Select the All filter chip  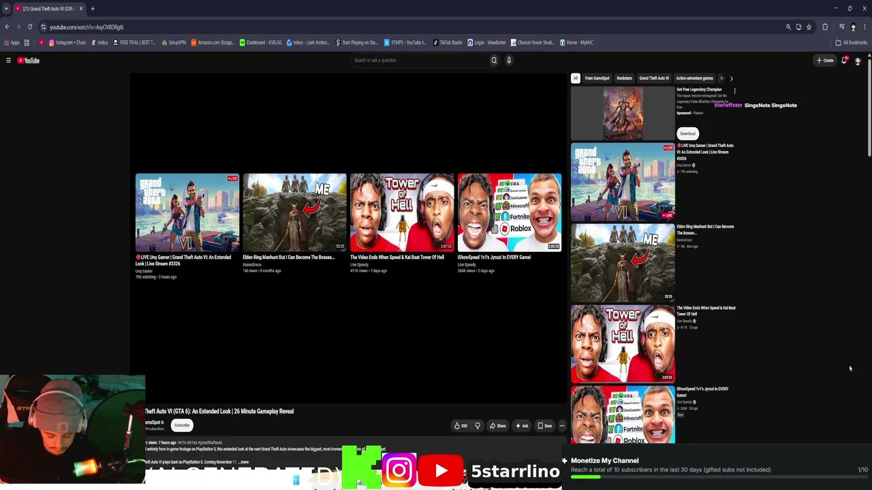click(575, 78)
